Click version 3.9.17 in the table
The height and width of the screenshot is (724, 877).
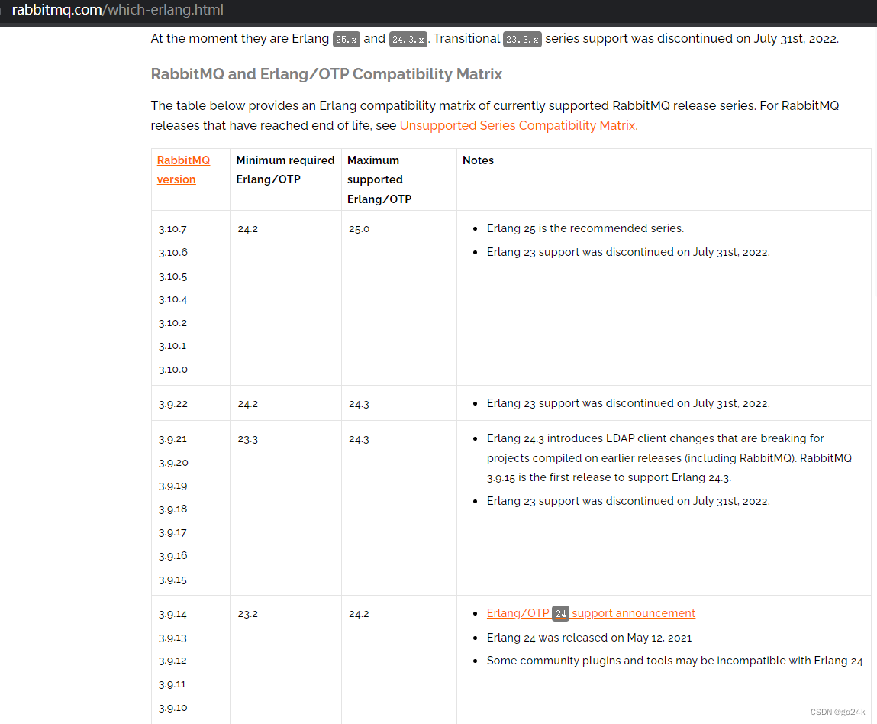click(x=172, y=532)
